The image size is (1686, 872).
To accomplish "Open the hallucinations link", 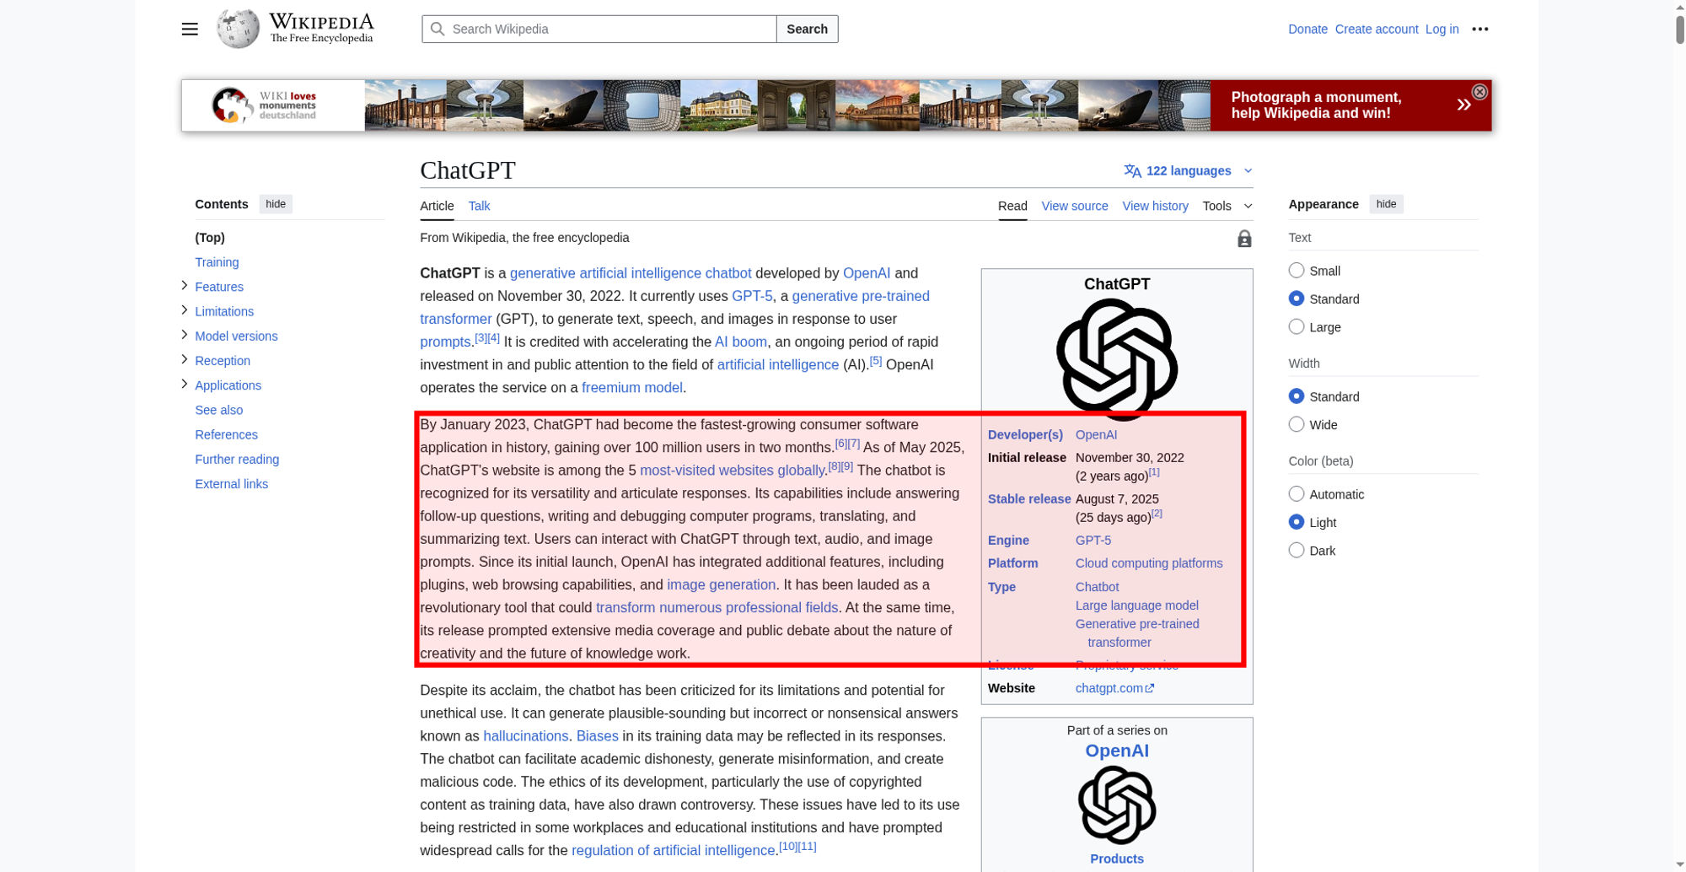I will click(525, 735).
